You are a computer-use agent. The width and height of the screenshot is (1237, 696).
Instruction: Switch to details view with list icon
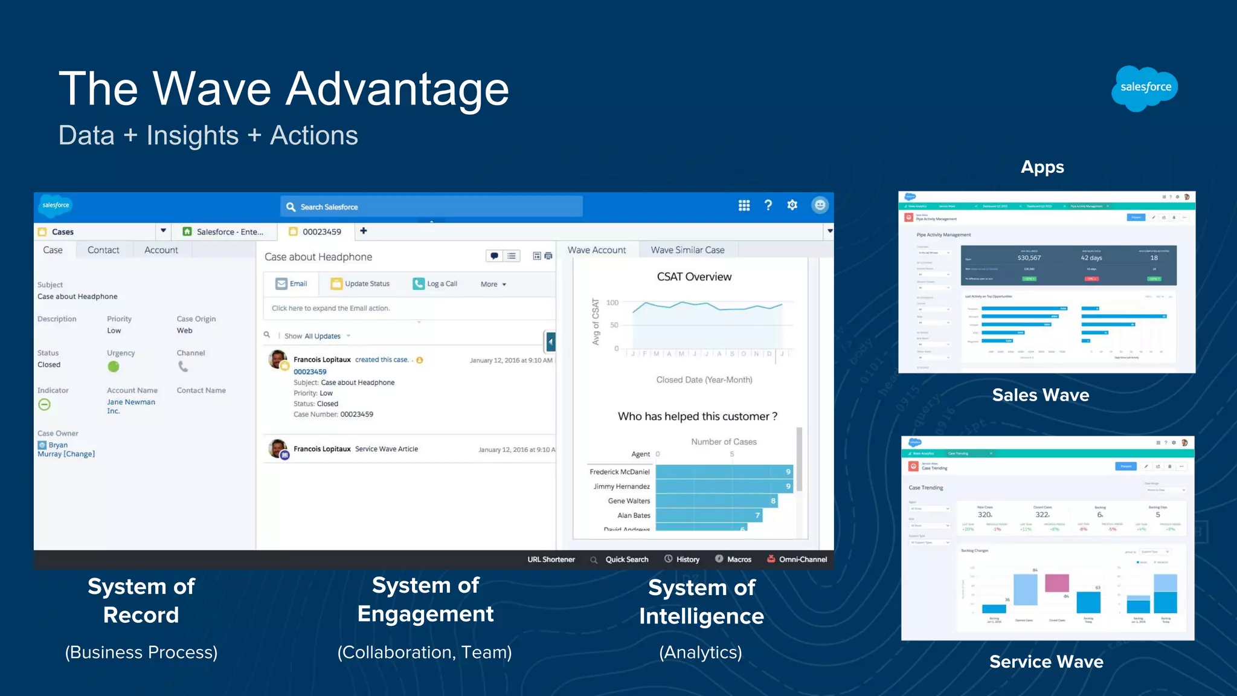click(512, 256)
